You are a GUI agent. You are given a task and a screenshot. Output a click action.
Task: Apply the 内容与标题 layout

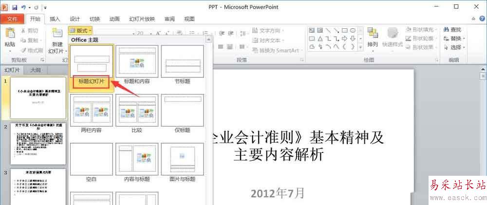click(x=137, y=159)
